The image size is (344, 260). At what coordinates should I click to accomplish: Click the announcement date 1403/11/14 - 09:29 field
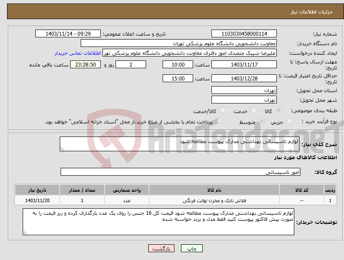(x=68, y=34)
